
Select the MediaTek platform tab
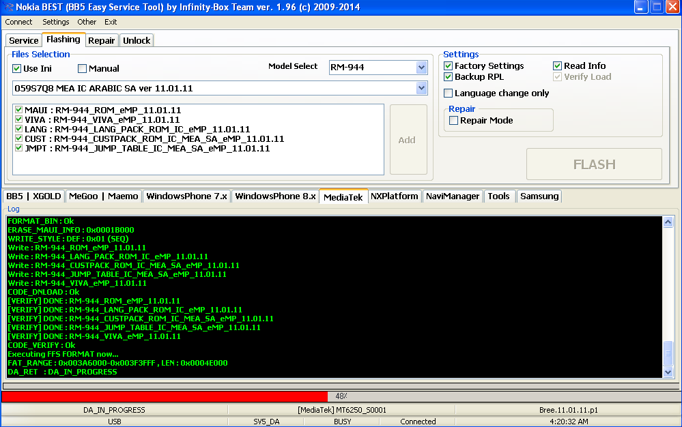(343, 196)
